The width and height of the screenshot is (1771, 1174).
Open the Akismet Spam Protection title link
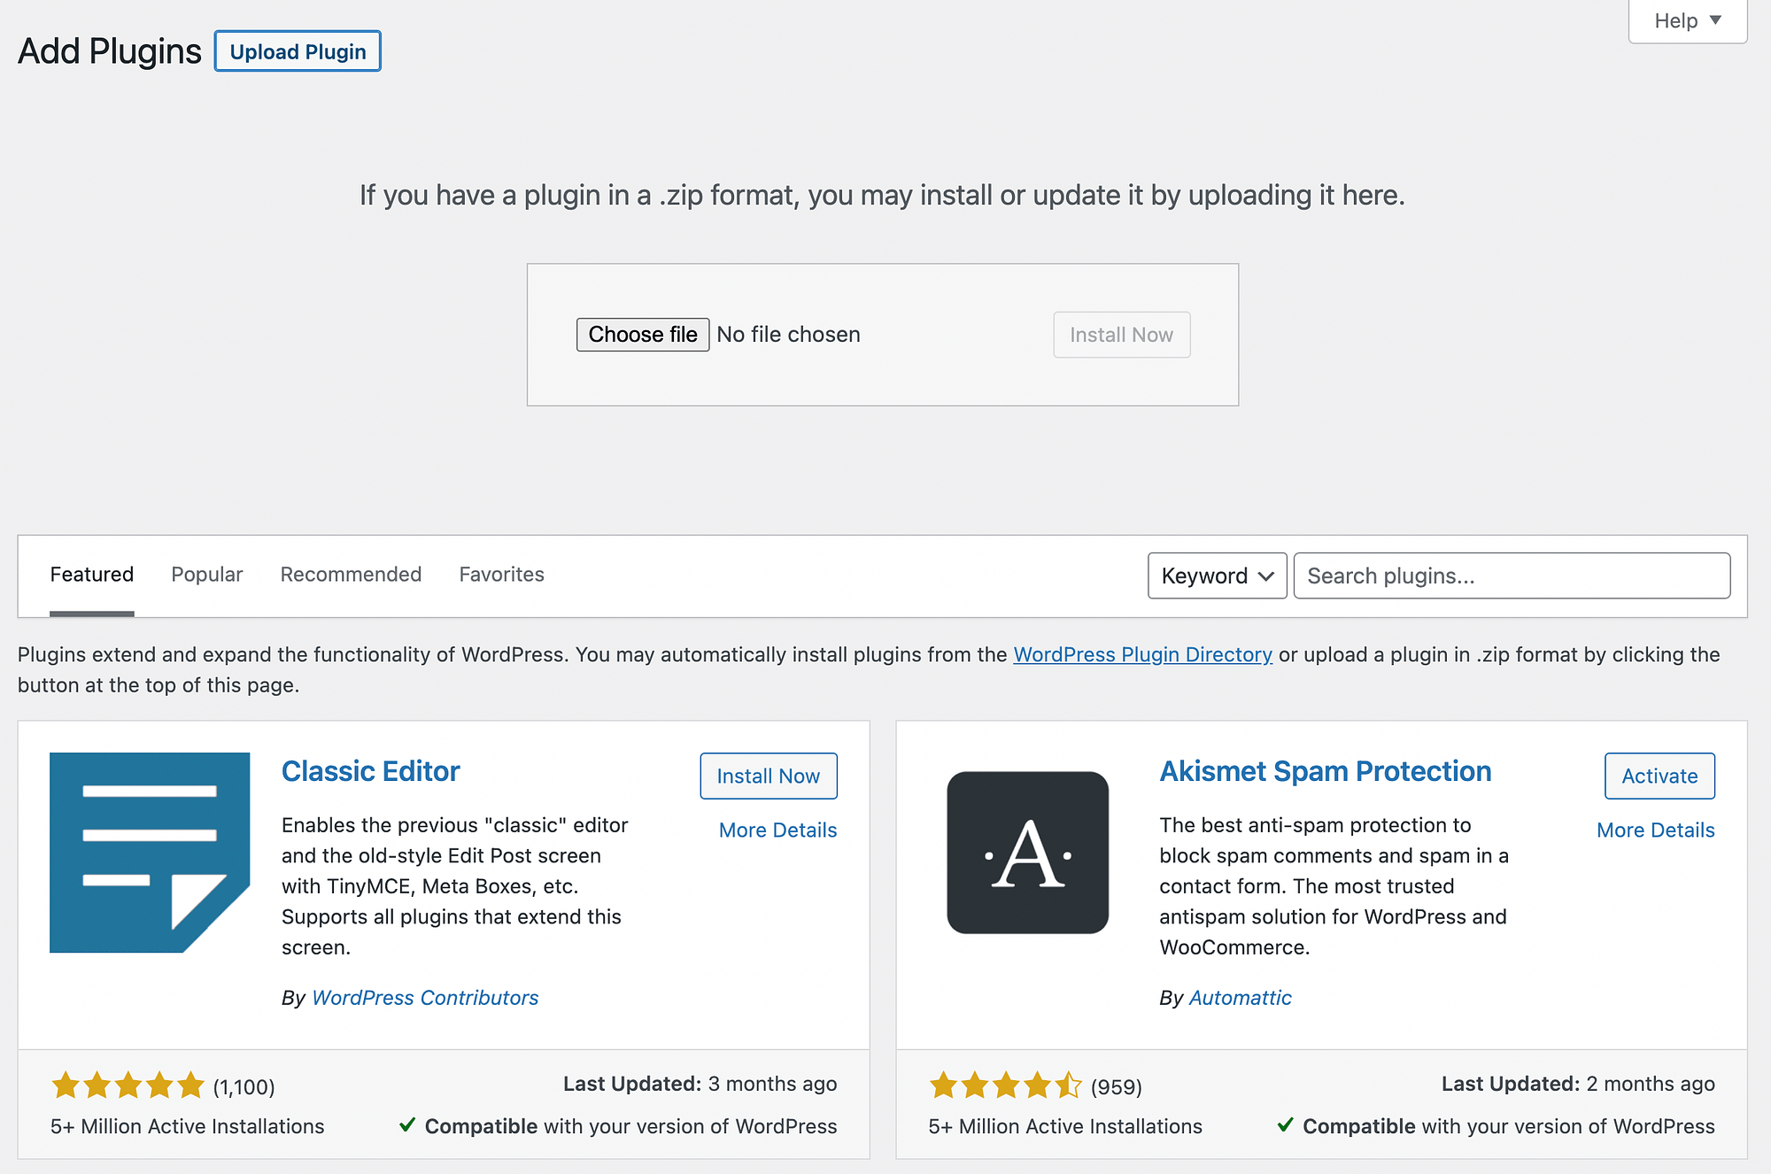point(1326,771)
